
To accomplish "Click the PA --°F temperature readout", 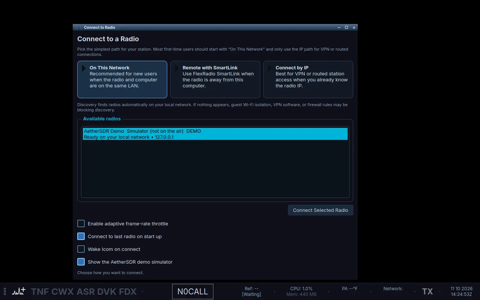I will click(x=349, y=289).
